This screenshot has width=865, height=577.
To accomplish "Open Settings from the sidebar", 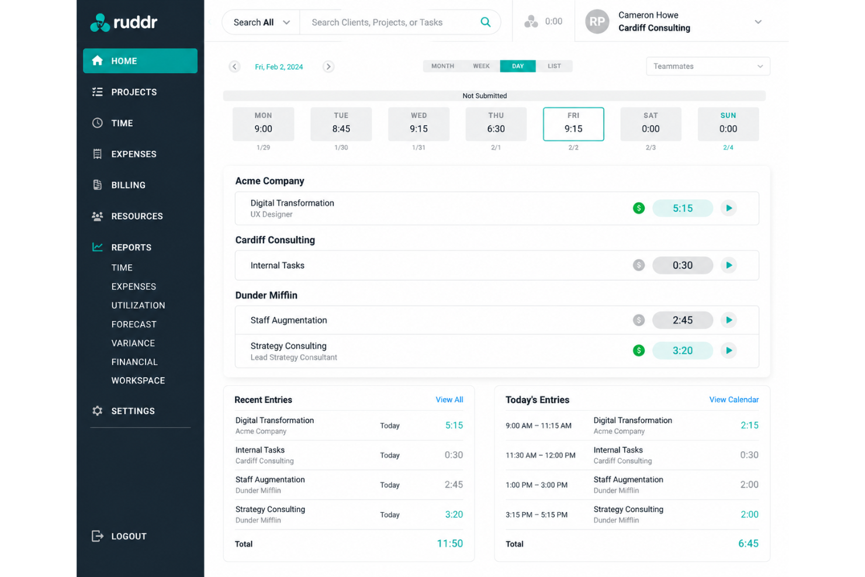I will 133,411.
